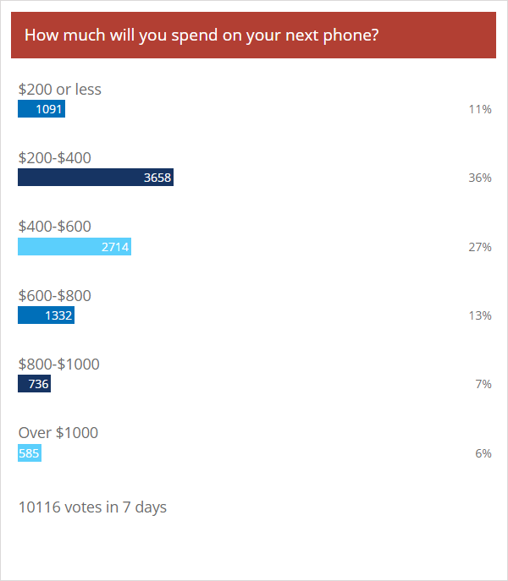This screenshot has width=508, height=581.
Task: Select the Over $1000 option label
Action: click(x=58, y=433)
